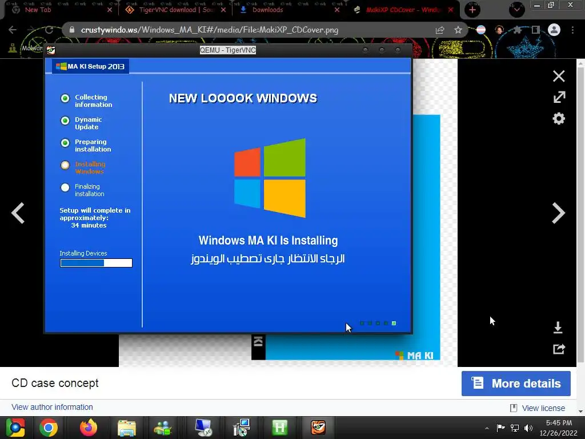Click Finalizing installation step radio
Viewport: 585px width, 439px height.
65,187
